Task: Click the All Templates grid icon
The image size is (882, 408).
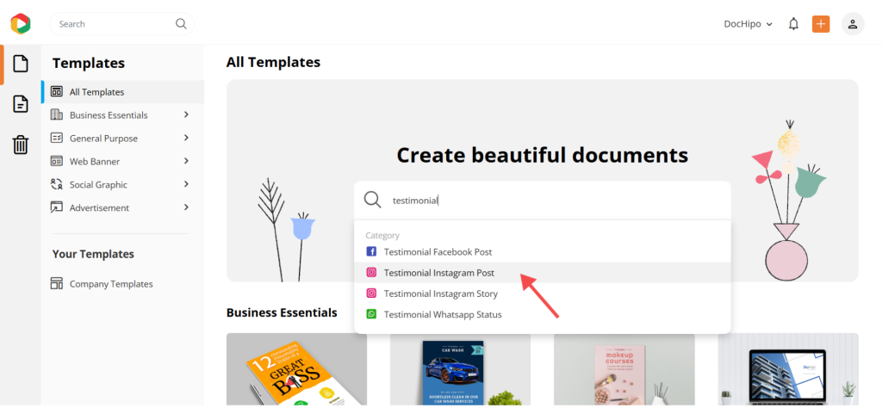Action: (x=57, y=91)
